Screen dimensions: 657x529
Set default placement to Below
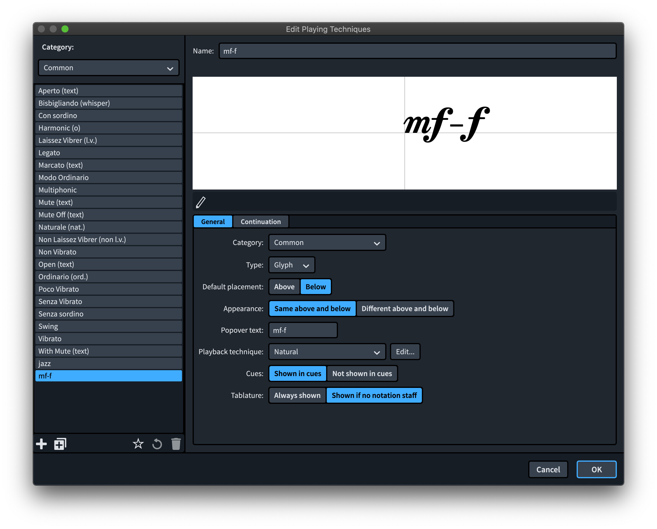pos(316,287)
